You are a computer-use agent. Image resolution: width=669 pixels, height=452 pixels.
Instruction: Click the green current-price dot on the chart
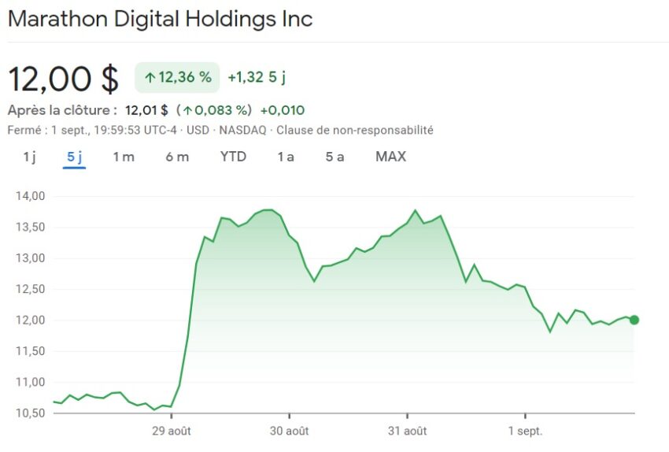coord(634,320)
